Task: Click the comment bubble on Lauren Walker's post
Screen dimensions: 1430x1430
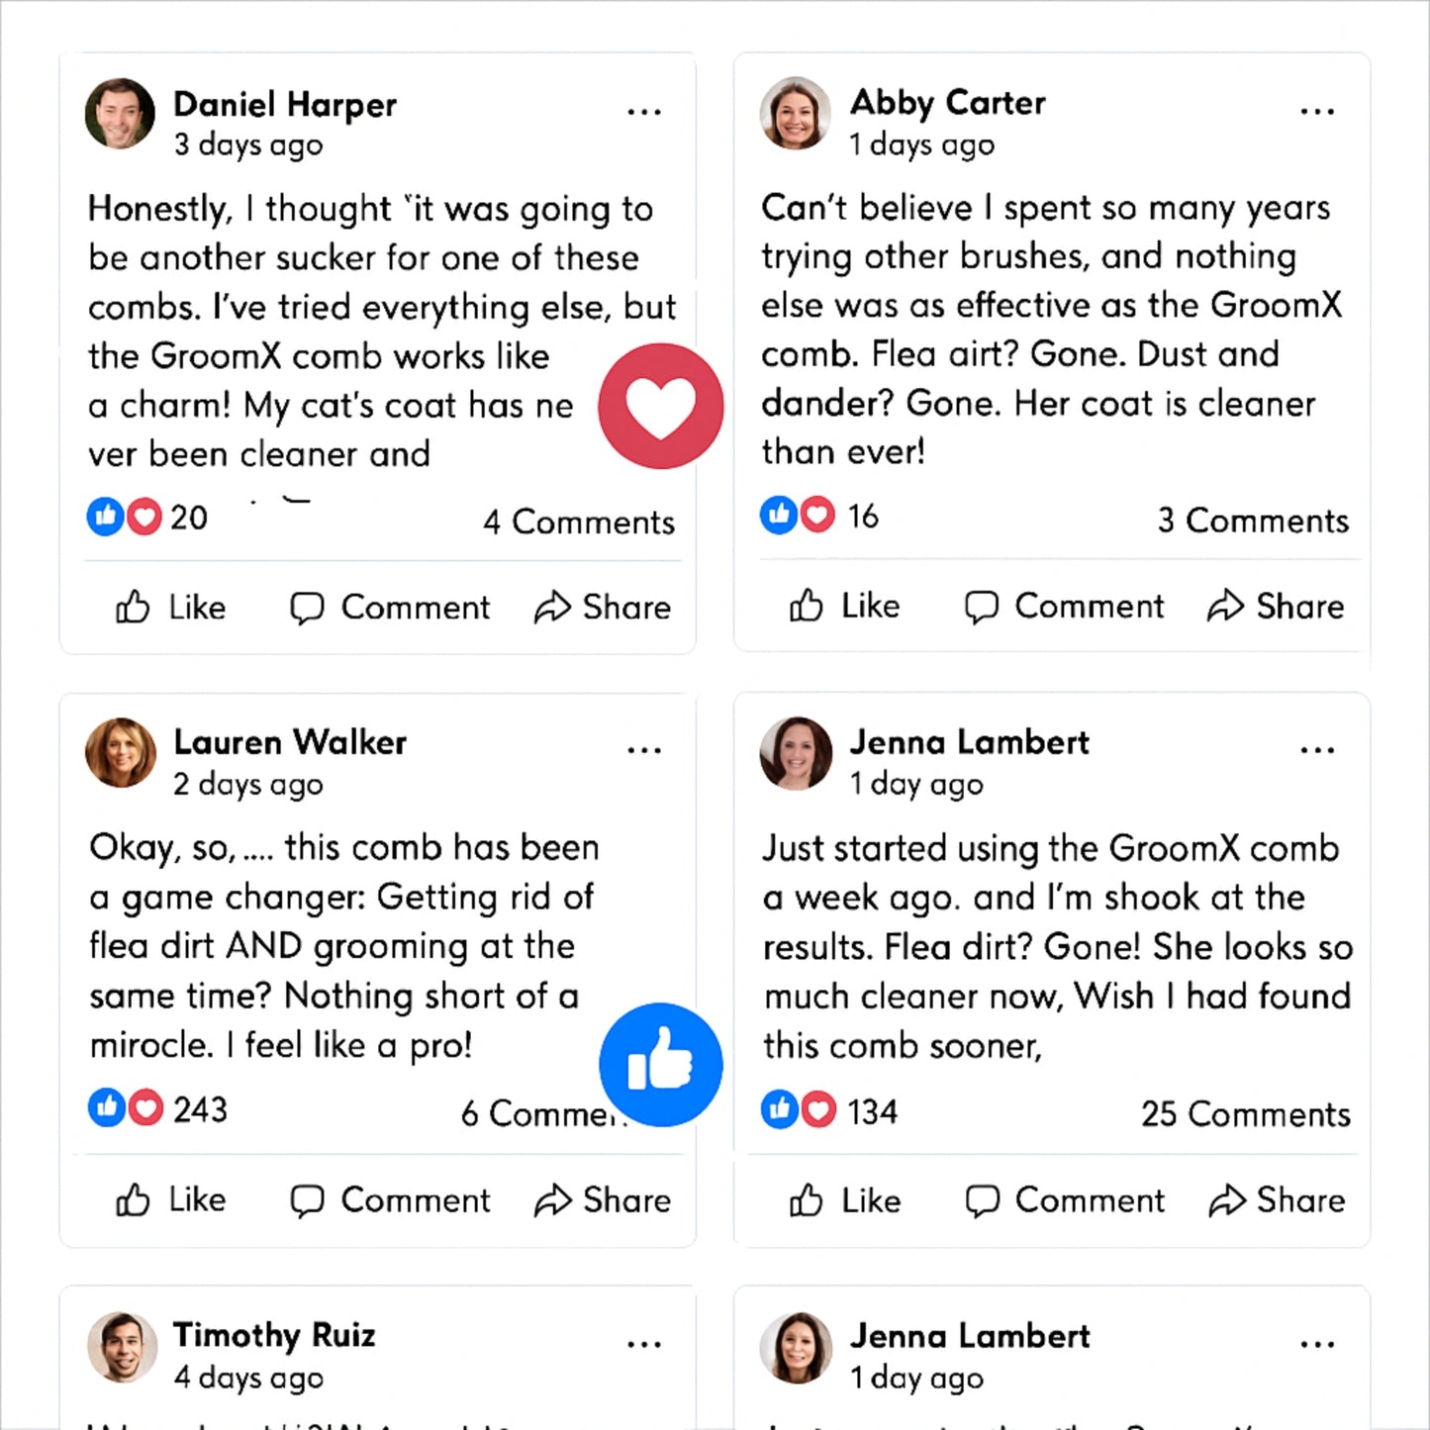Action: 307,1200
